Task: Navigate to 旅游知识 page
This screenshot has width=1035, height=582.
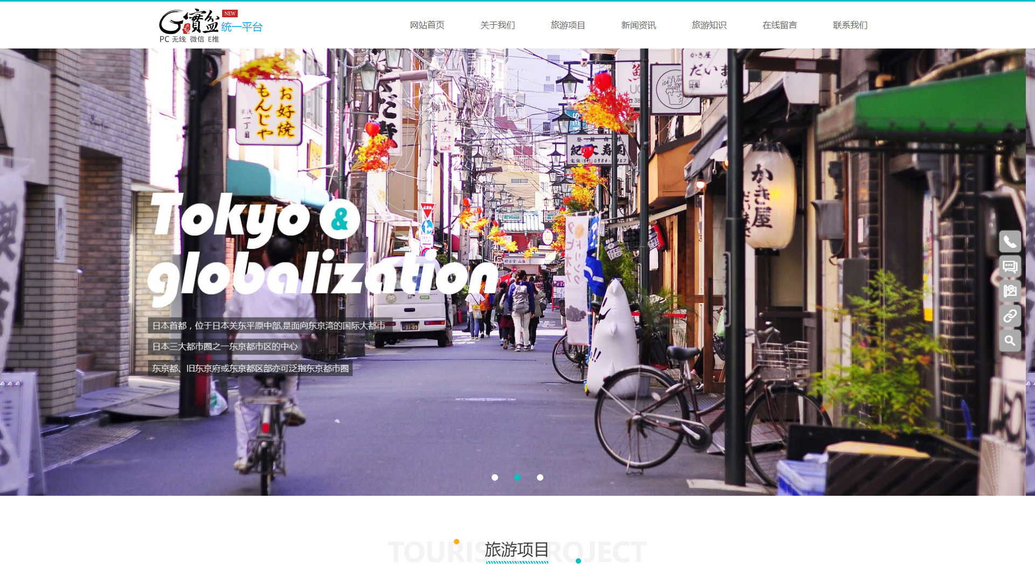Action: tap(709, 25)
